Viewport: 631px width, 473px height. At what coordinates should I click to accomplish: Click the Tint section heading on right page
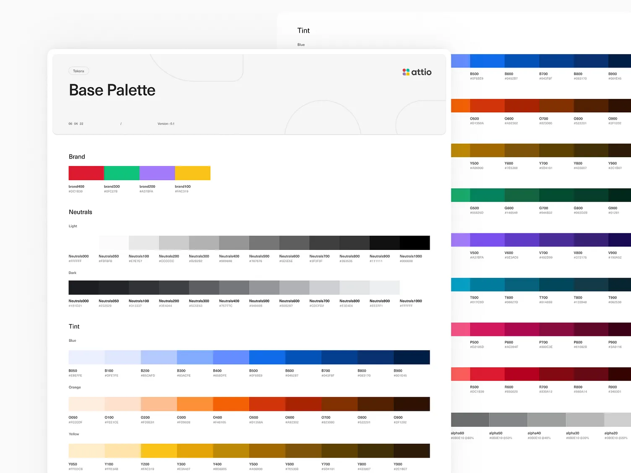303,30
